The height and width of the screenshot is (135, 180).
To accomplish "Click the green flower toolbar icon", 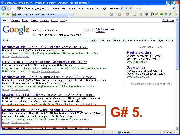I will coord(161,14).
